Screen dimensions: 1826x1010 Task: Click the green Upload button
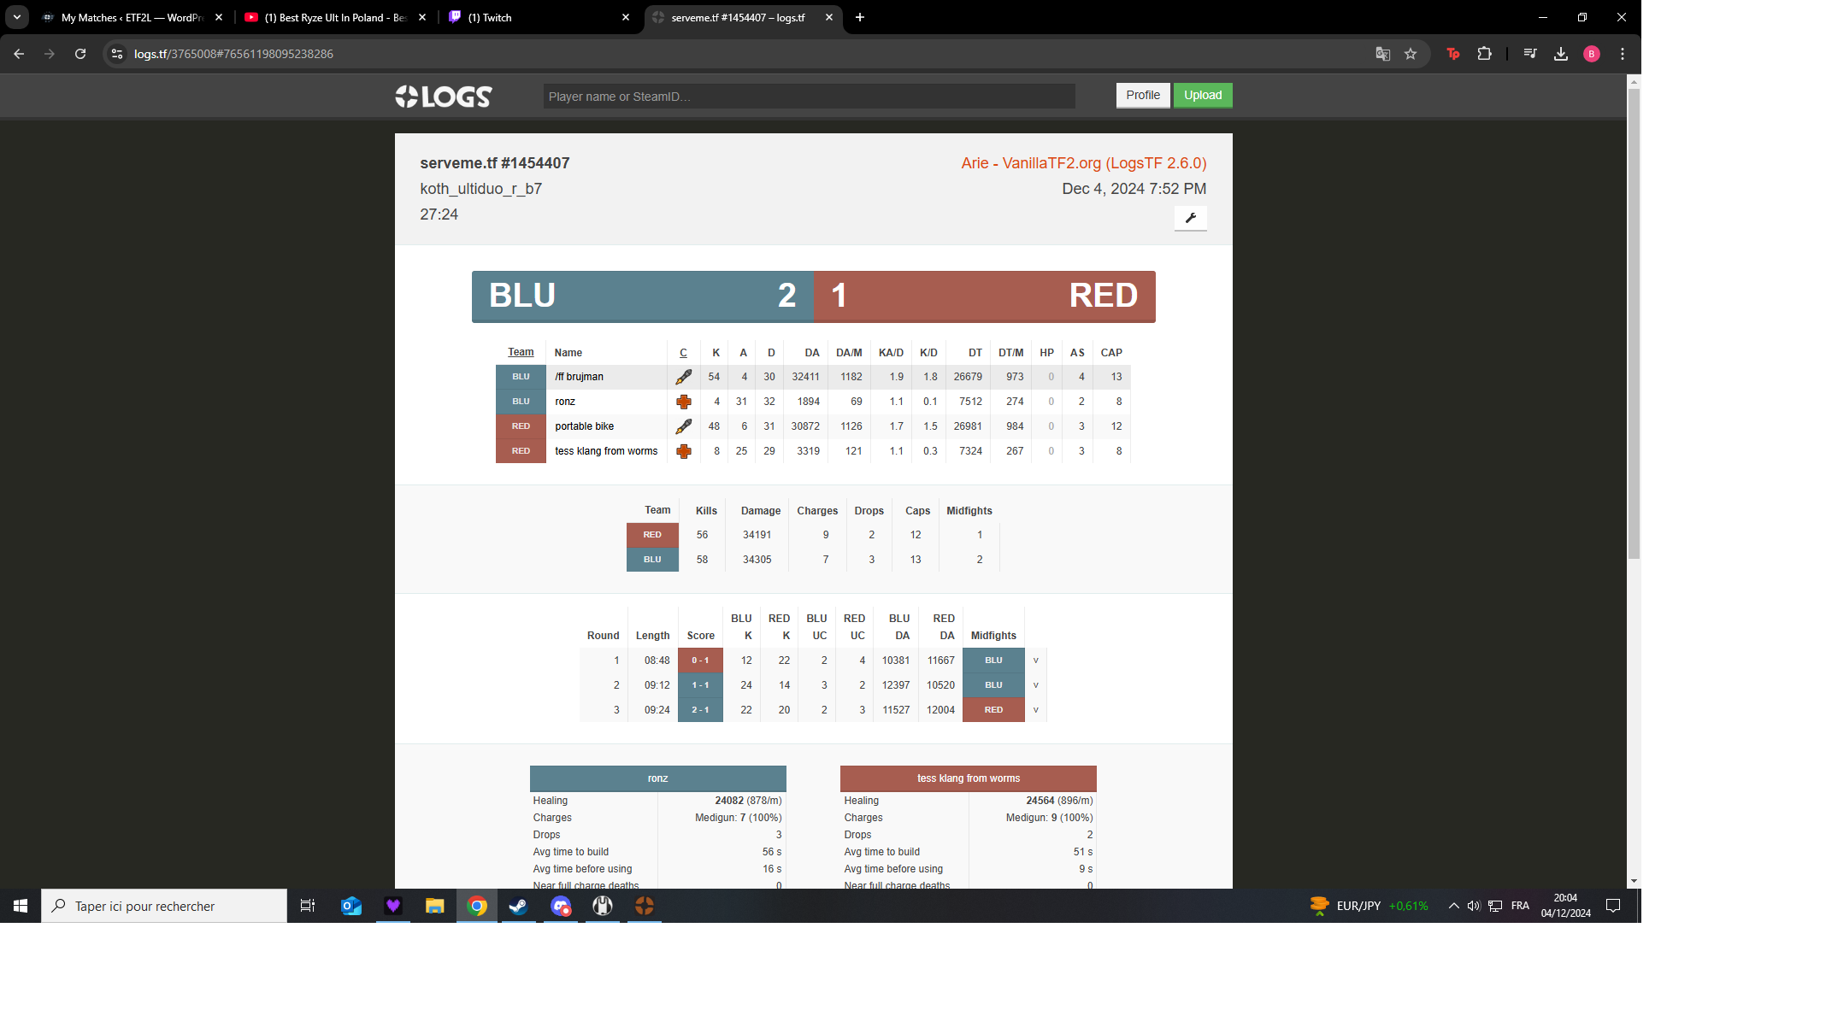[1202, 95]
